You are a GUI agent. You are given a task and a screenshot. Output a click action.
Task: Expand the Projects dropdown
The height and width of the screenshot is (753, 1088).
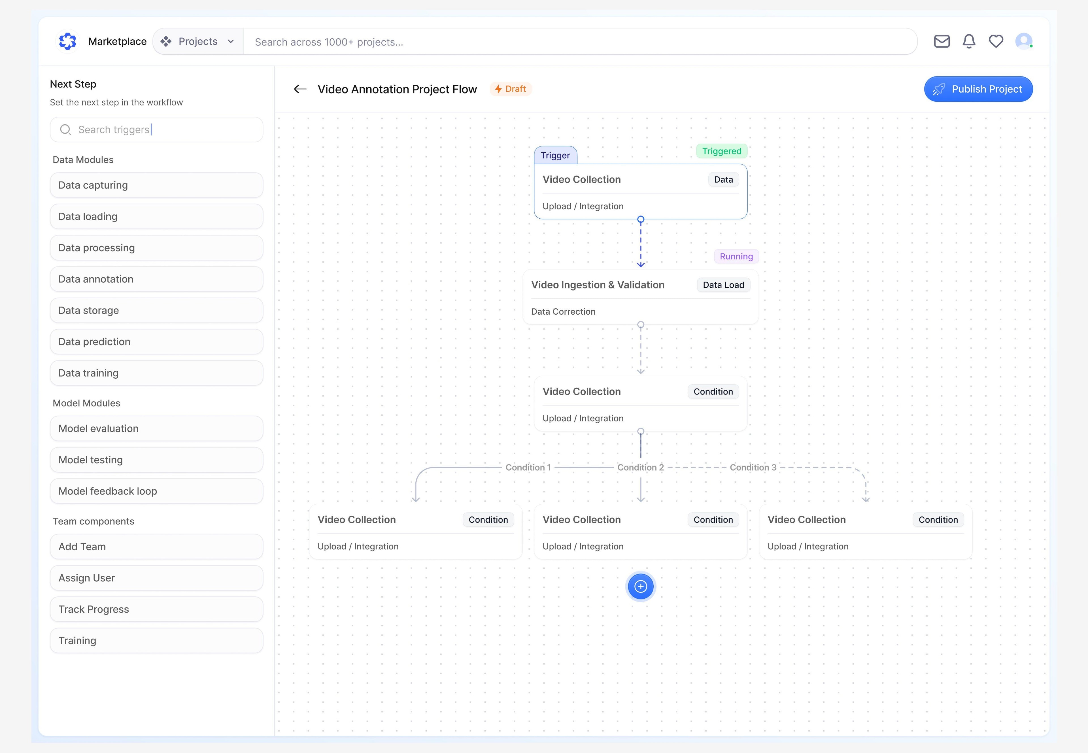pos(230,42)
